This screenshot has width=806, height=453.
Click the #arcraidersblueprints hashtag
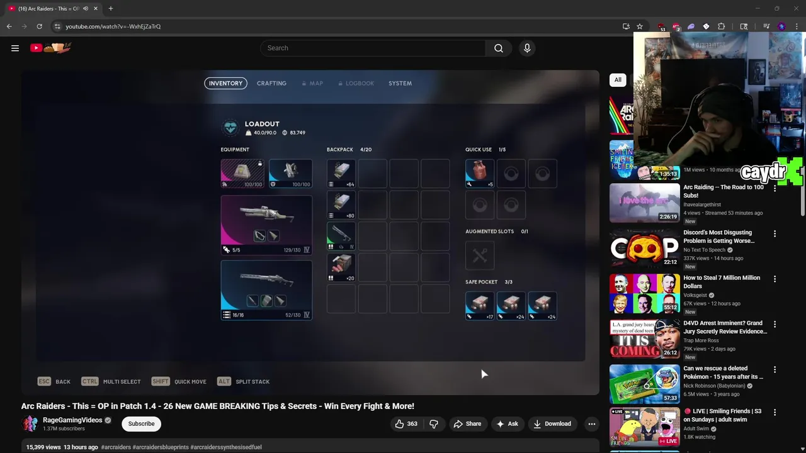pos(161,447)
